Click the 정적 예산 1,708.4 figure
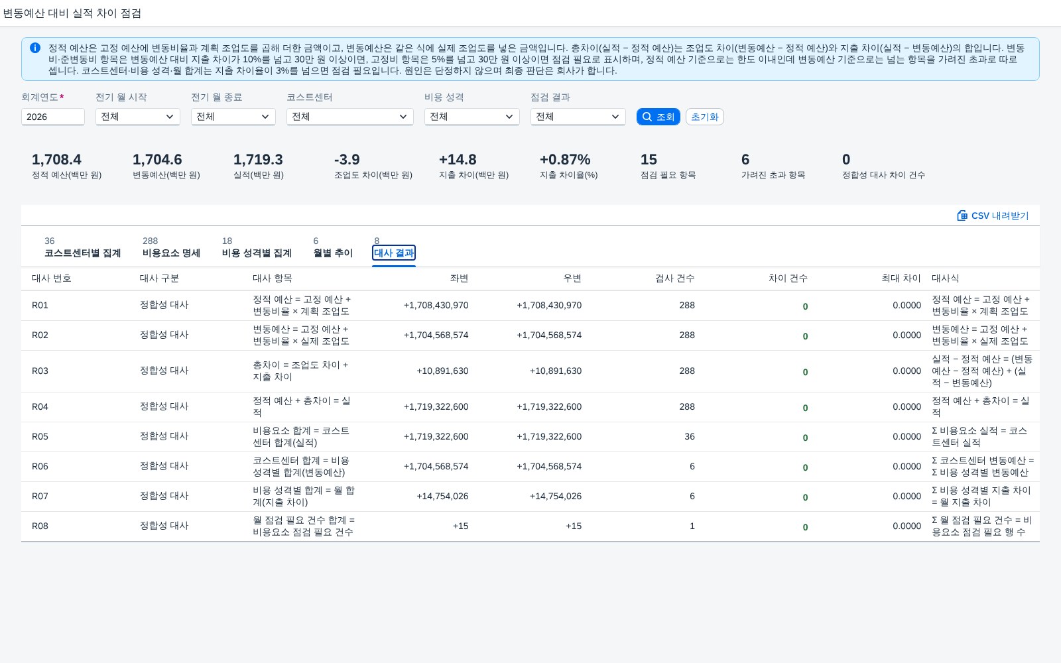The image size is (1061, 663). point(56,160)
